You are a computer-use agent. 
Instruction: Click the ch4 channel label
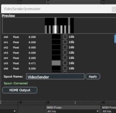click(x=6, y=58)
